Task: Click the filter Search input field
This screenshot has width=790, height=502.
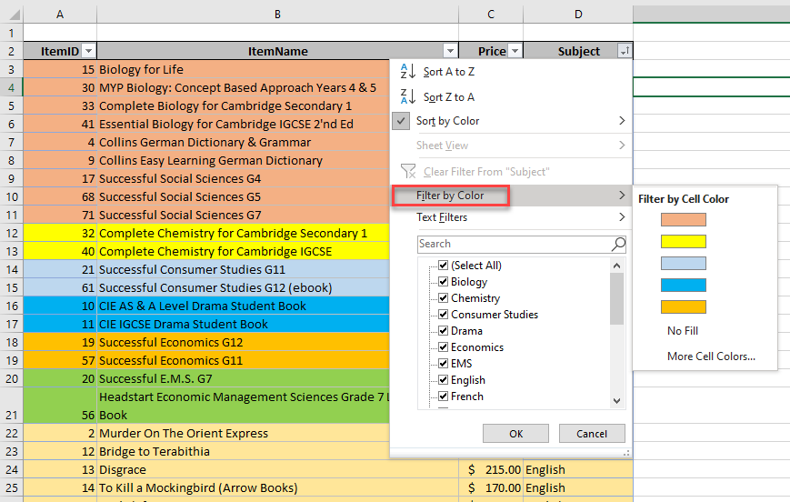Action: pyautogui.click(x=514, y=244)
